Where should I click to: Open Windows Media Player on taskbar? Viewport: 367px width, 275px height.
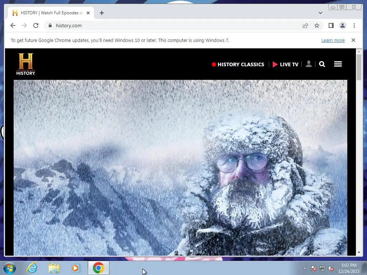tap(76, 268)
